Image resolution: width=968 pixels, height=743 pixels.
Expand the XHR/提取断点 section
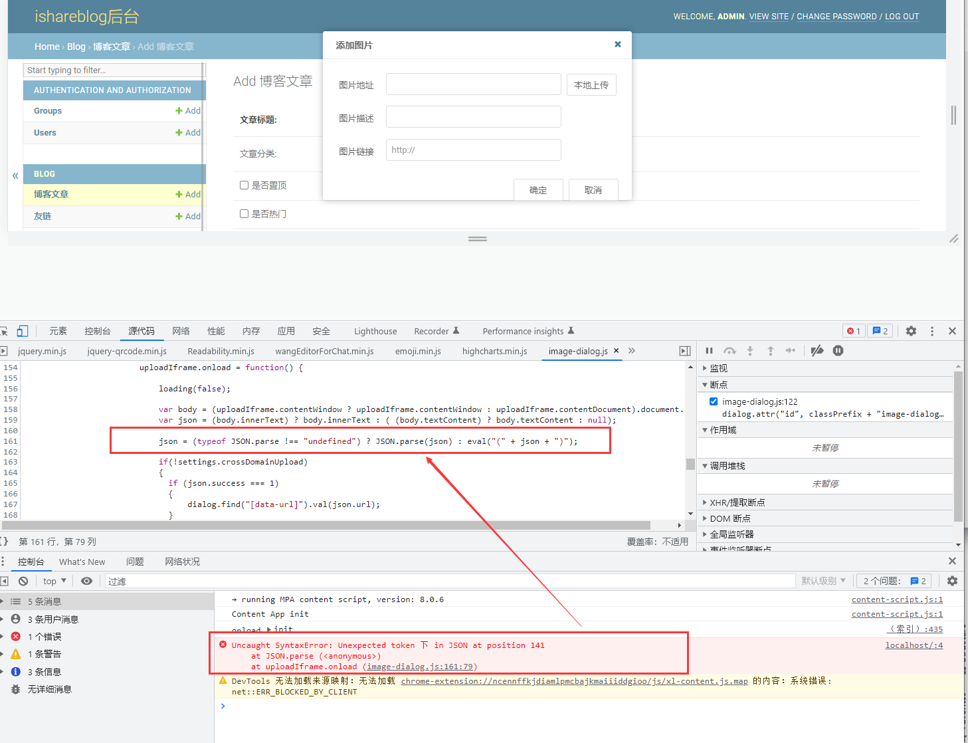[737, 502]
